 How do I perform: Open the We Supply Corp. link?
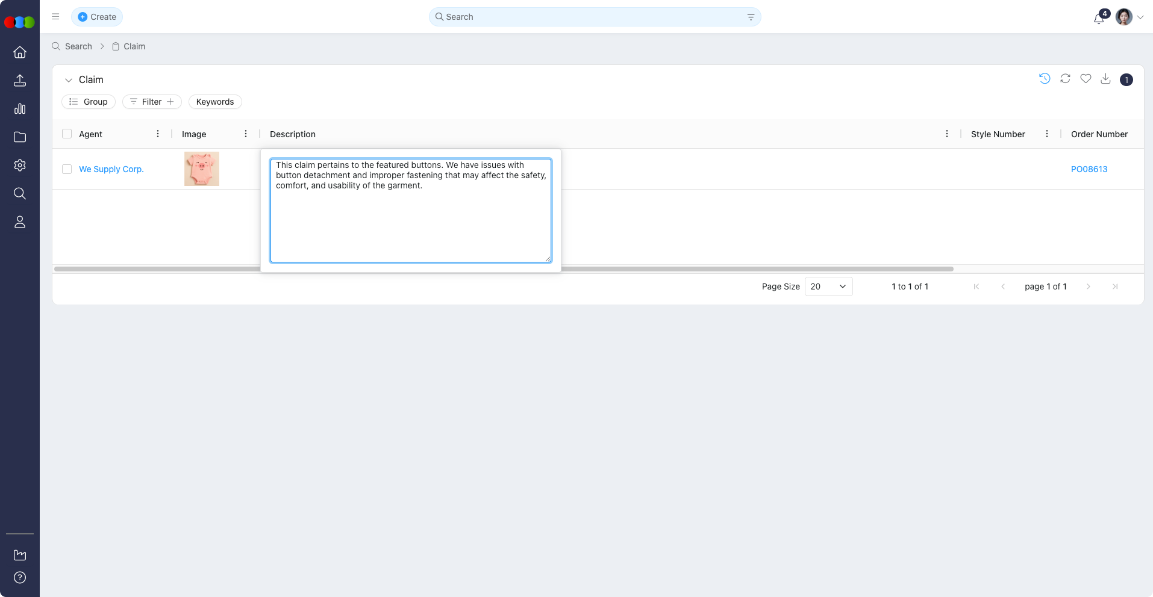[x=111, y=169]
